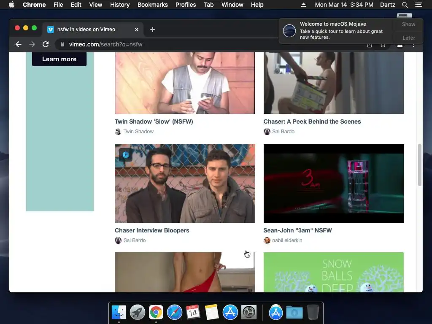
Task: Open the File menu
Action: tap(58, 5)
